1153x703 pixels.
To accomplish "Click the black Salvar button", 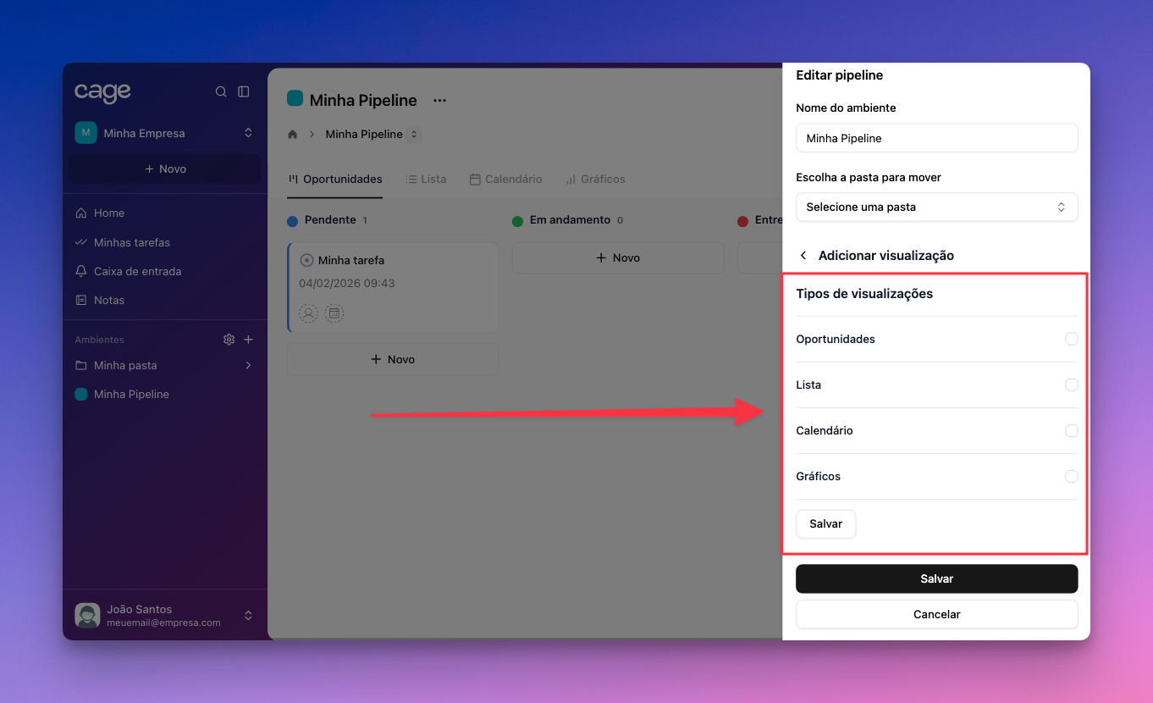I will (936, 579).
